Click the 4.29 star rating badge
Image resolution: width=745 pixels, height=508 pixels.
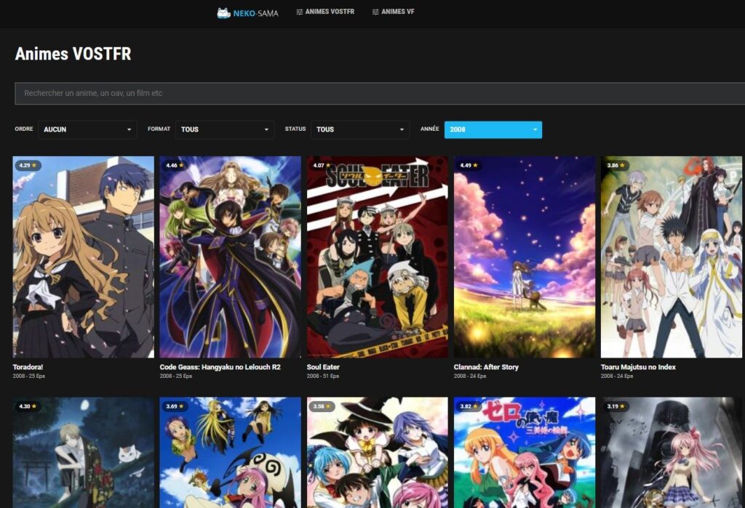click(28, 166)
